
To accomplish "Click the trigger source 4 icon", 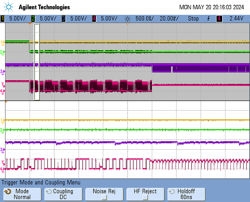I will coord(219,18).
